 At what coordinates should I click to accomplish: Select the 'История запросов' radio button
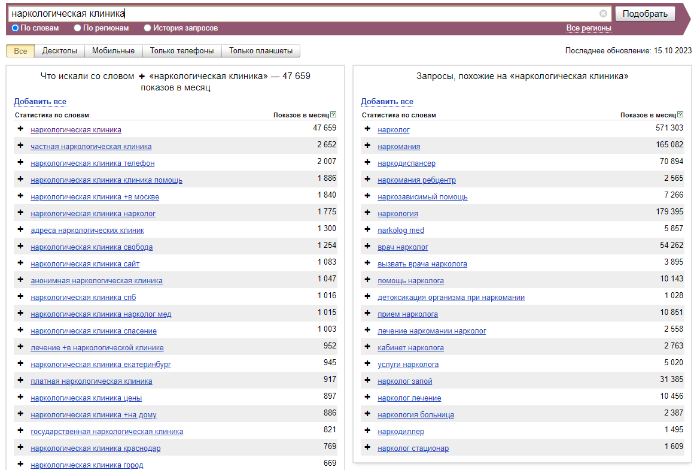147,28
